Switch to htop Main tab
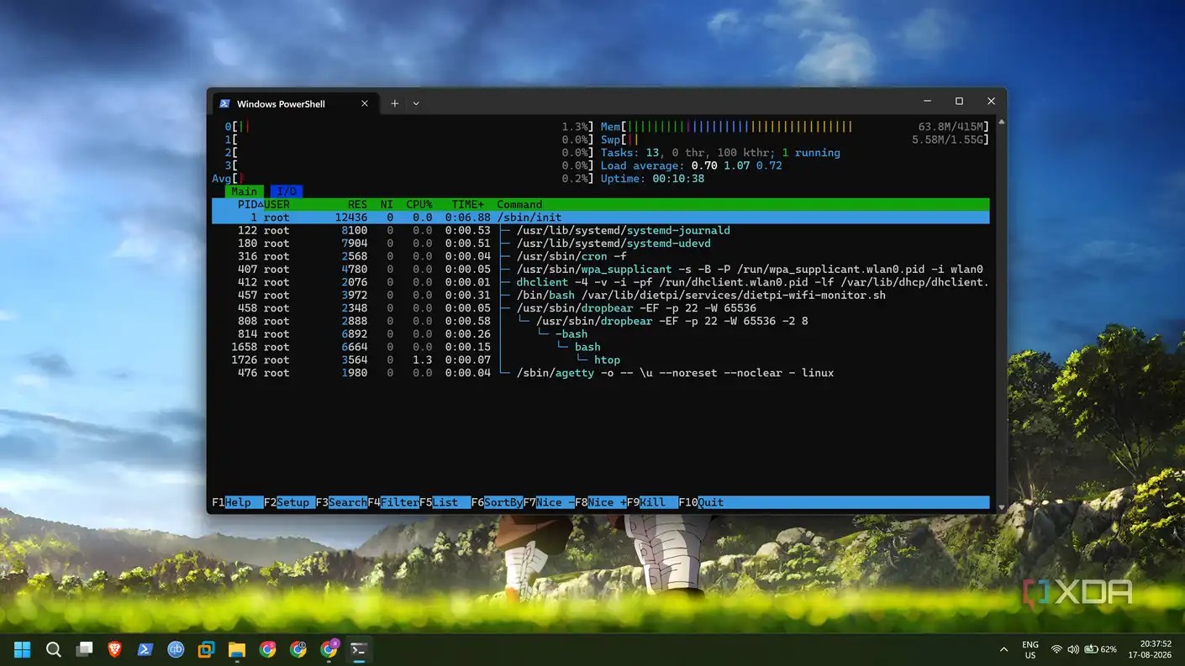 pos(245,191)
